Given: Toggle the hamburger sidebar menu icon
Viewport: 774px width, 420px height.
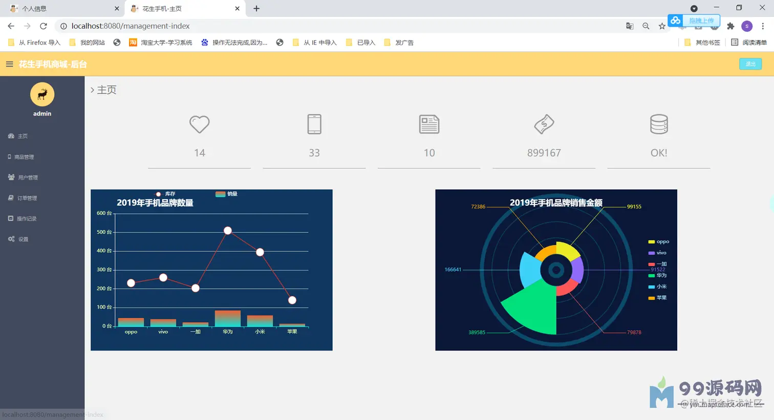Looking at the screenshot, I should (x=9, y=64).
